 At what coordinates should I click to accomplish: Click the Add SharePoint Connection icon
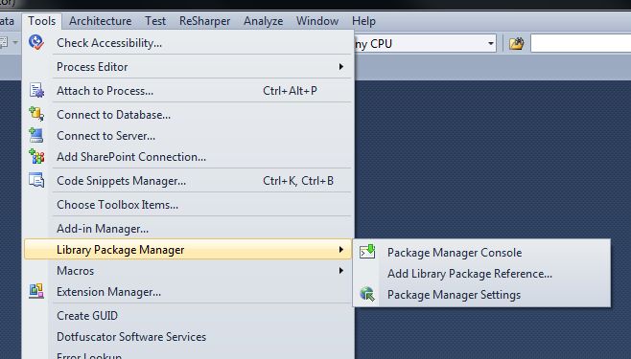click(36, 156)
